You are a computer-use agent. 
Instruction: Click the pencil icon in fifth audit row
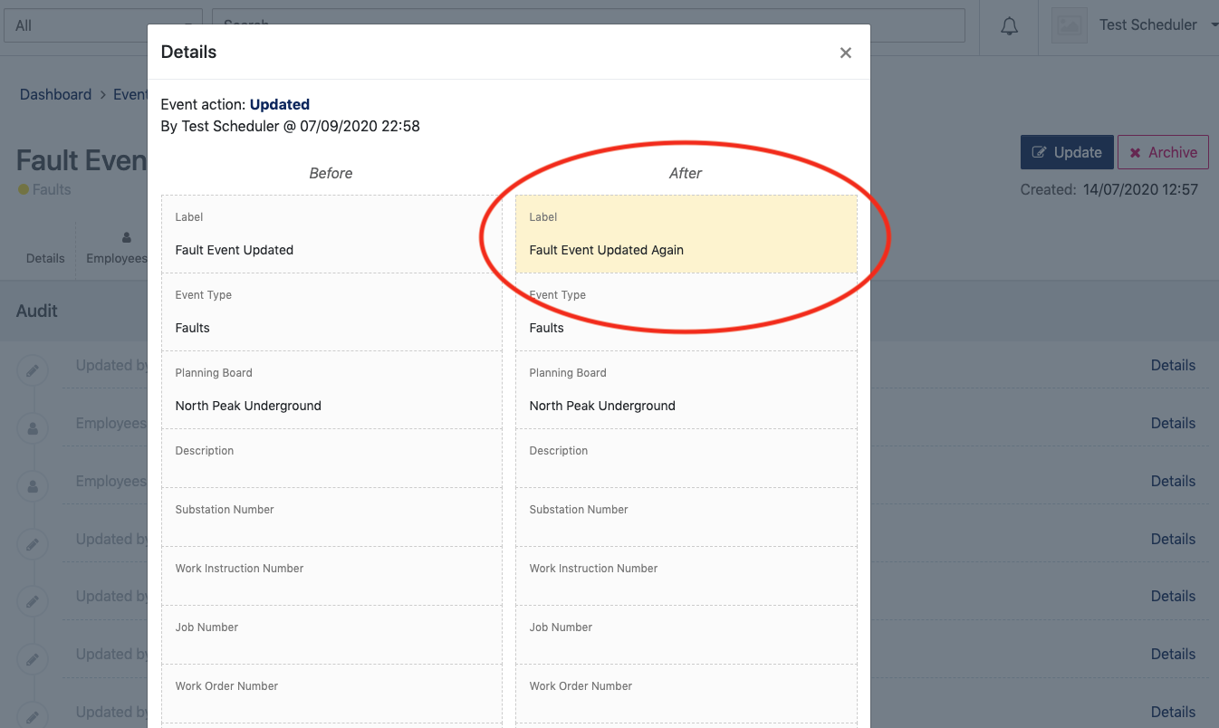(33, 601)
